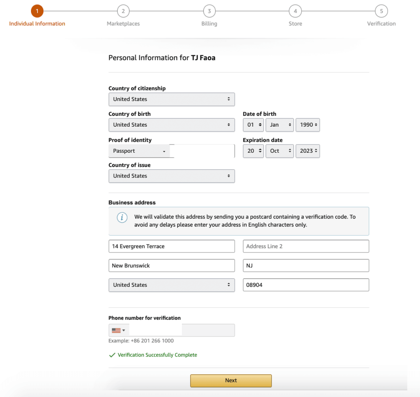
Task: Open the Country of citizenship dropdown
Action: (171, 99)
